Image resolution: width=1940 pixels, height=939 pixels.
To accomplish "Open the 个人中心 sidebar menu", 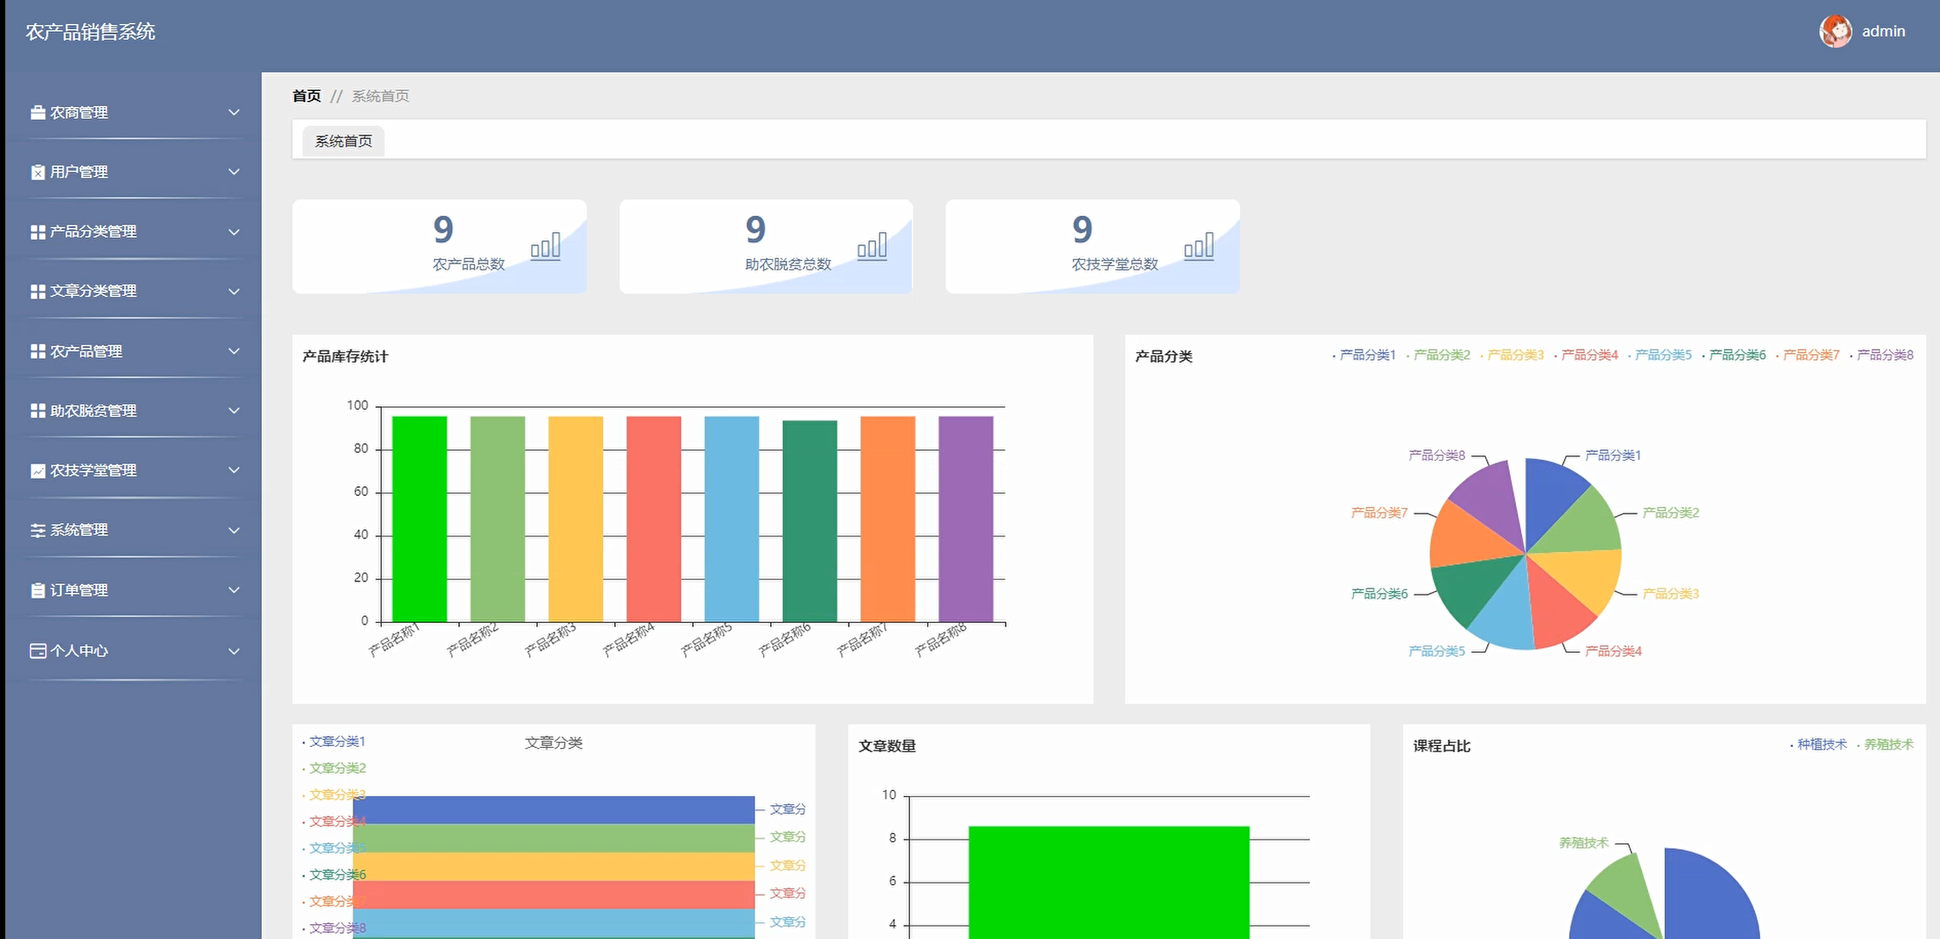I will point(134,651).
